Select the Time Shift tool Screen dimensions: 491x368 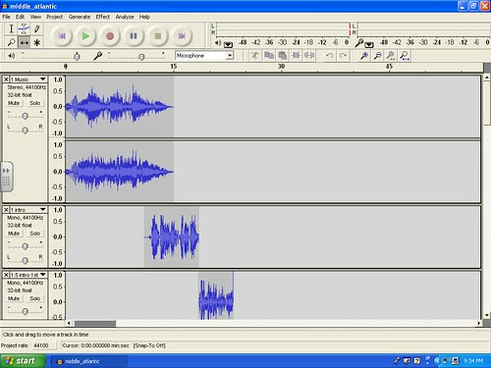[x=24, y=42]
